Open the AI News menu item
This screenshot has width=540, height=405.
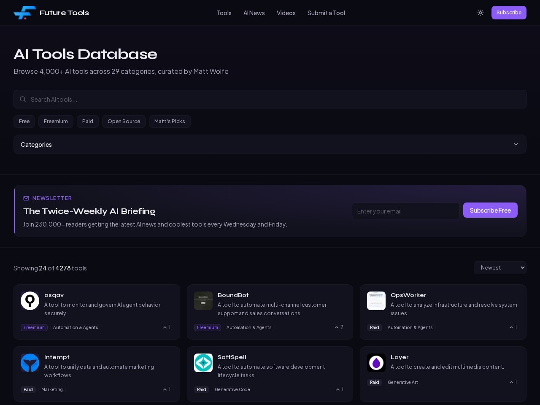(x=254, y=13)
